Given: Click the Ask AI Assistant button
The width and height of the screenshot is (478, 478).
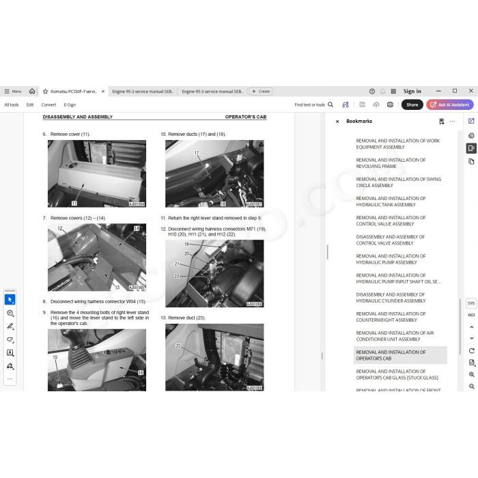Looking at the screenshot, I should click(x=450, y=104).
